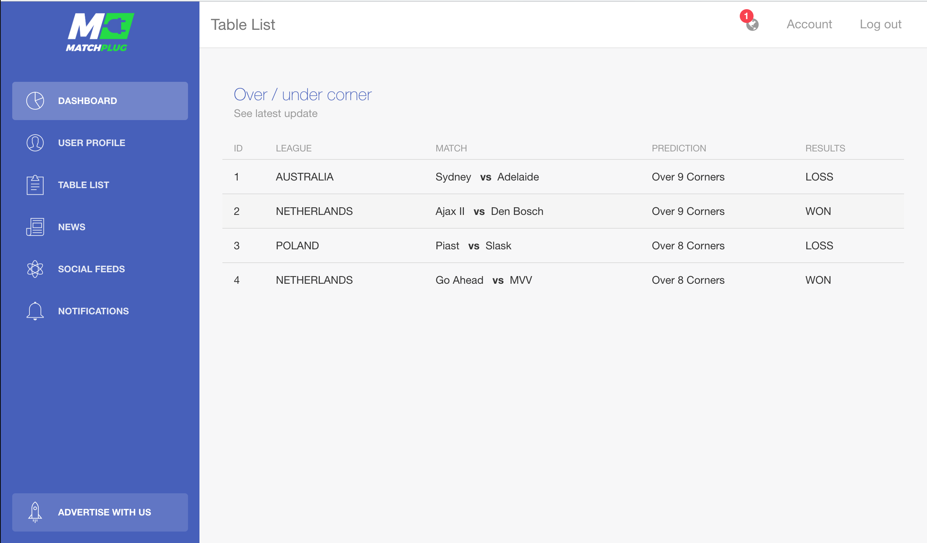
Task: Click Over 9 Corners in Ajax II row
Action: 688,211
